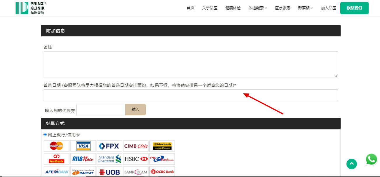Click the Prinz Klinik logo

point(31,8)
